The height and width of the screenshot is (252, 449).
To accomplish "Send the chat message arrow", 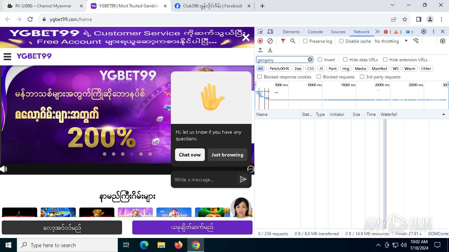I will 243,180.
